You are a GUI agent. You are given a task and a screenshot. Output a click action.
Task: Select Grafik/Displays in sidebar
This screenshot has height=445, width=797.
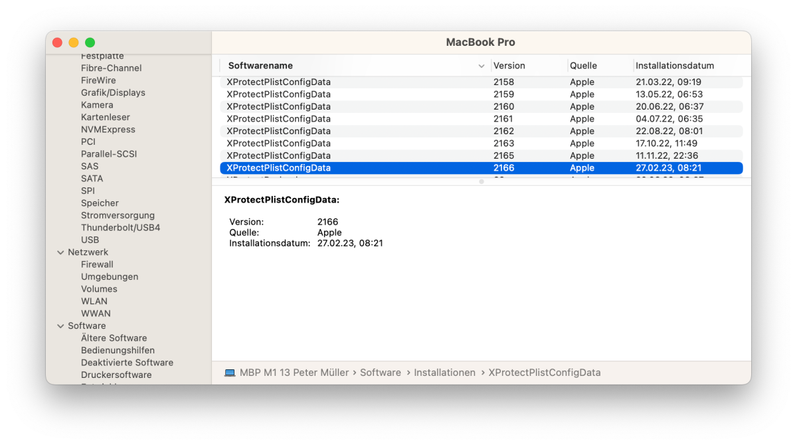pyautogui.click(x=113, y=92)
